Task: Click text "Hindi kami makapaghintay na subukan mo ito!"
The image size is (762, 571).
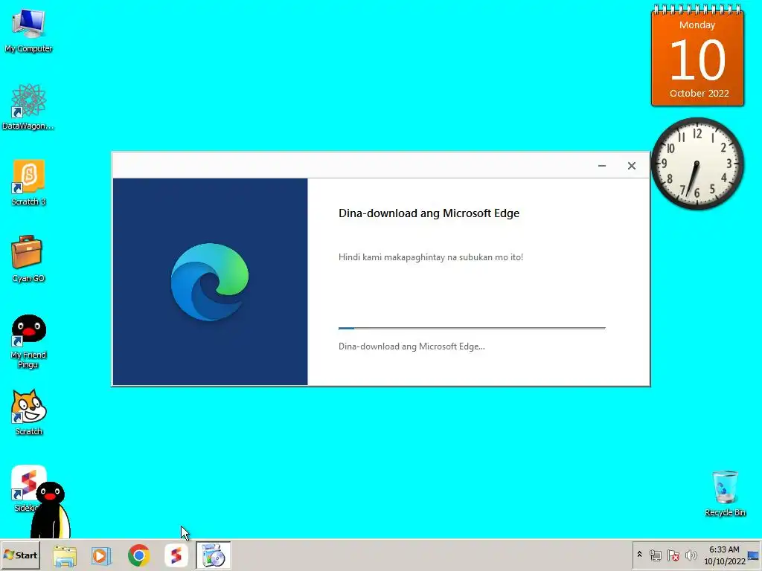Action: 431,257
